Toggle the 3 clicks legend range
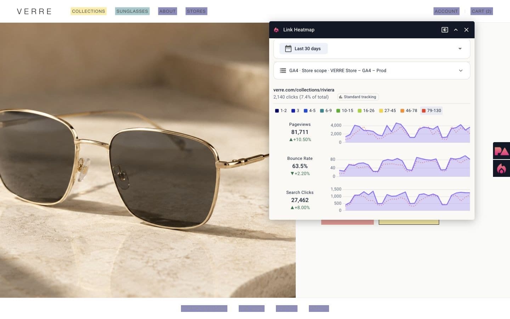Screen dimensions: 510x319 point(295,111)
